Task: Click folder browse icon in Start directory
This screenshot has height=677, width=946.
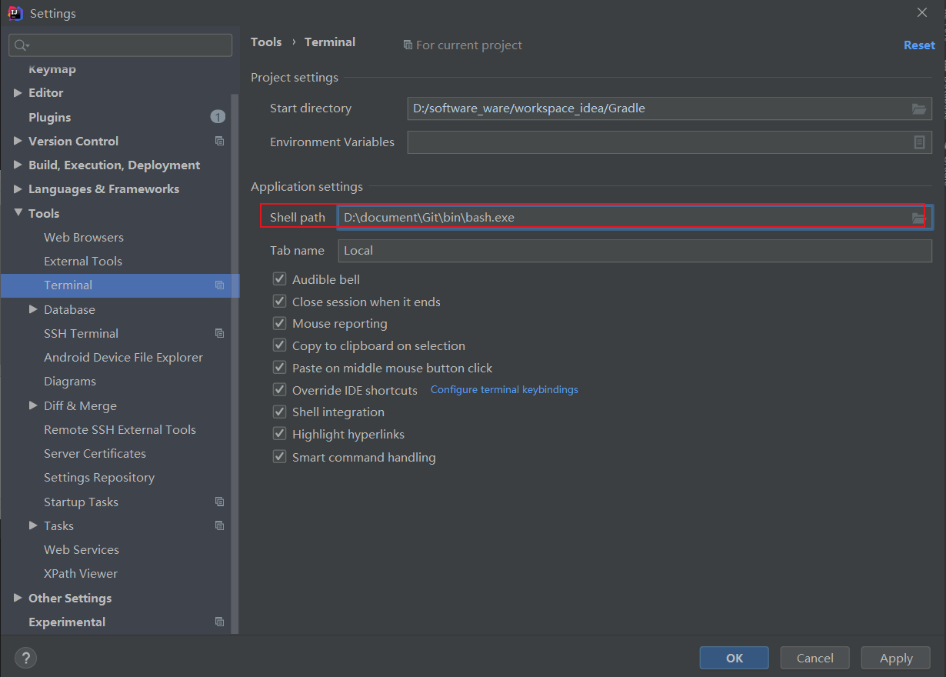Action: 918,108
